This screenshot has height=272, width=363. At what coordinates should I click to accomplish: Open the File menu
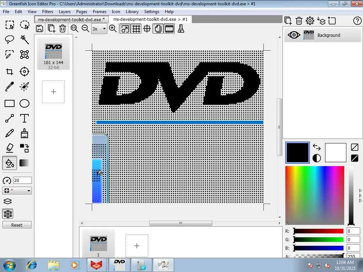point(6,12)
